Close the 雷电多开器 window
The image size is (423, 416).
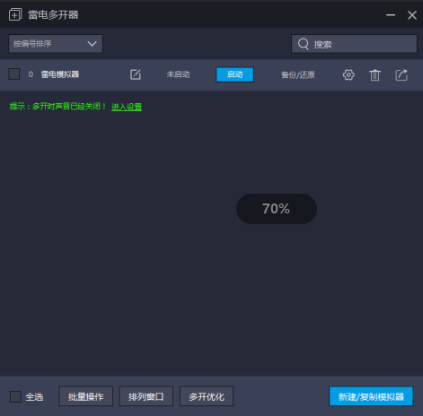pyautogui.click(x=412, y=15)
